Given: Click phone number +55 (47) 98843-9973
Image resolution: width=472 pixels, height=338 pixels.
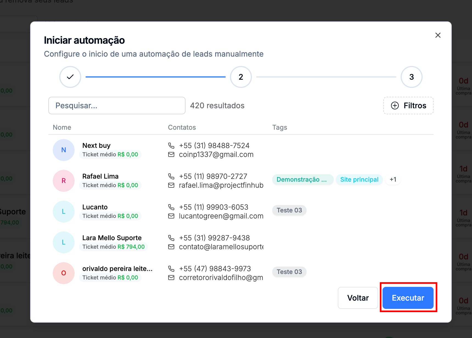Looking at the screenshot, I should (x=215, y=268).
